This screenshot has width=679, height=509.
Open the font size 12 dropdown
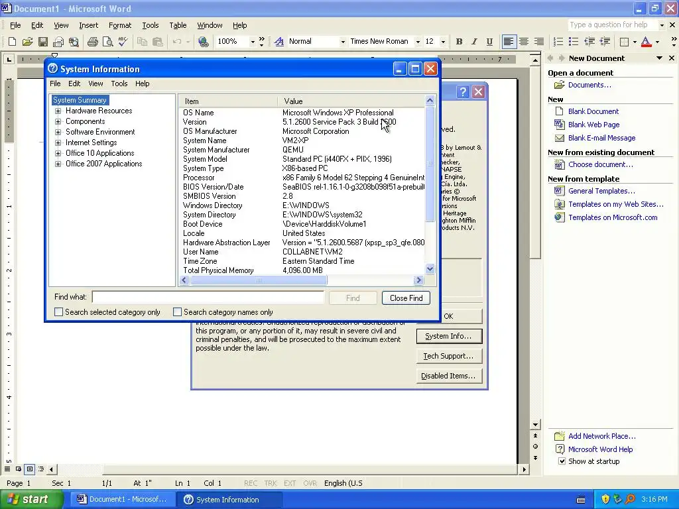pyautogui.click(x=443, y=42)
